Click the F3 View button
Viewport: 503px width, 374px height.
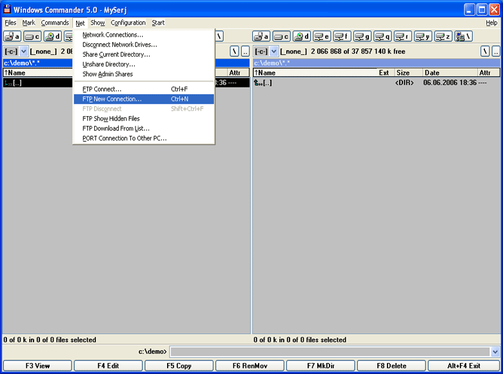(x=37, y=366)
